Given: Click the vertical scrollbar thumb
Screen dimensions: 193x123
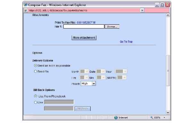Looking at the screenshot, I should (x=168, y=71).
